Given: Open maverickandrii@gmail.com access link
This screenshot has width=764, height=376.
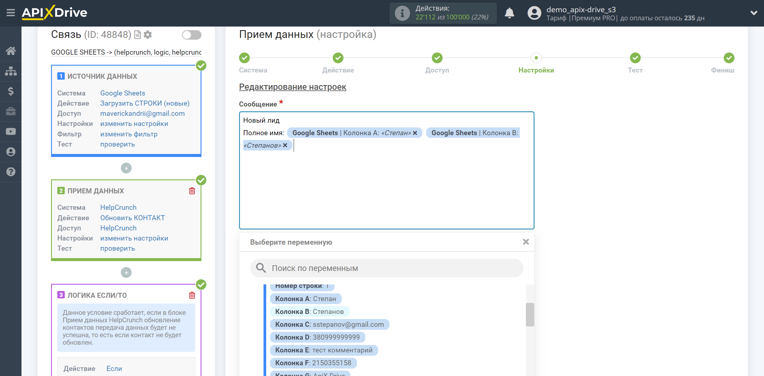Looking at the screenshot, I should click(x=142, y=113).
